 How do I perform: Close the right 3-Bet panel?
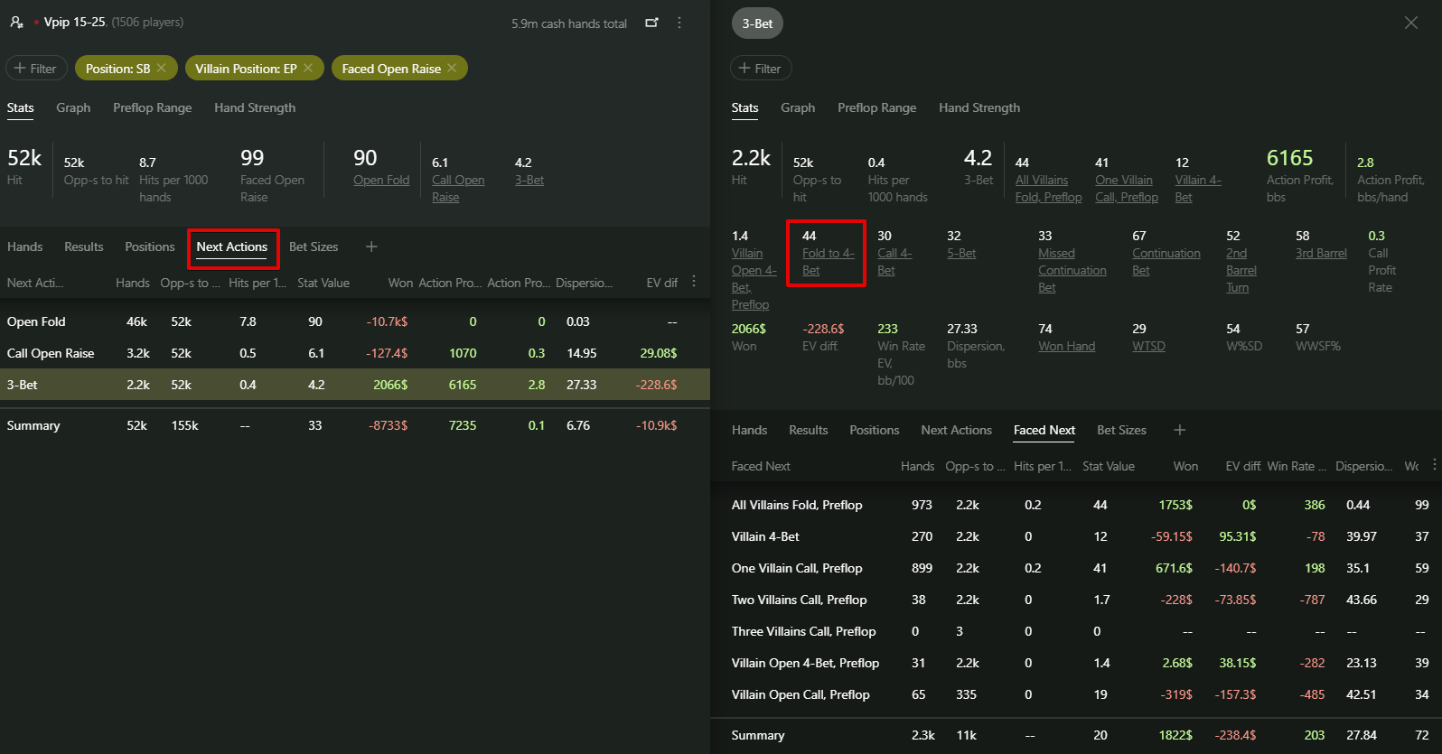click(x=1410, y=23)
